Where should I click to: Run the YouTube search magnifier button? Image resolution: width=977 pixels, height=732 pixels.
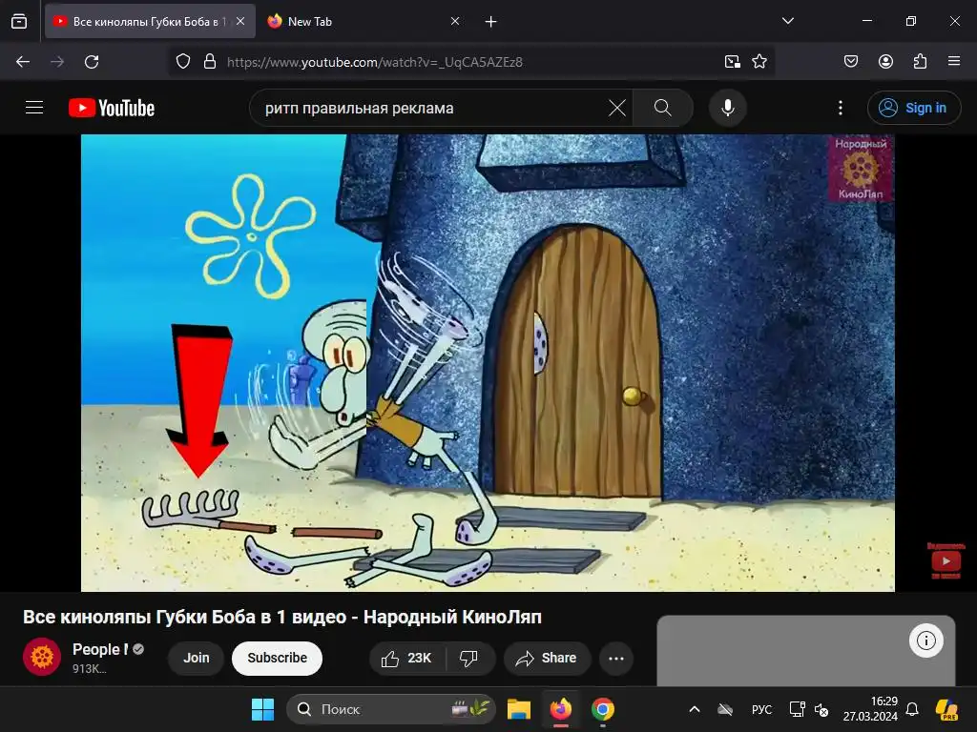(663, 108)
